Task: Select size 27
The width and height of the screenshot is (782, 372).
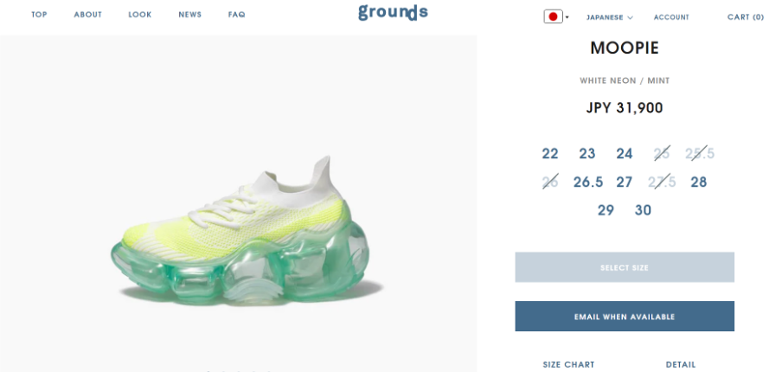Action: coord(625,182)
